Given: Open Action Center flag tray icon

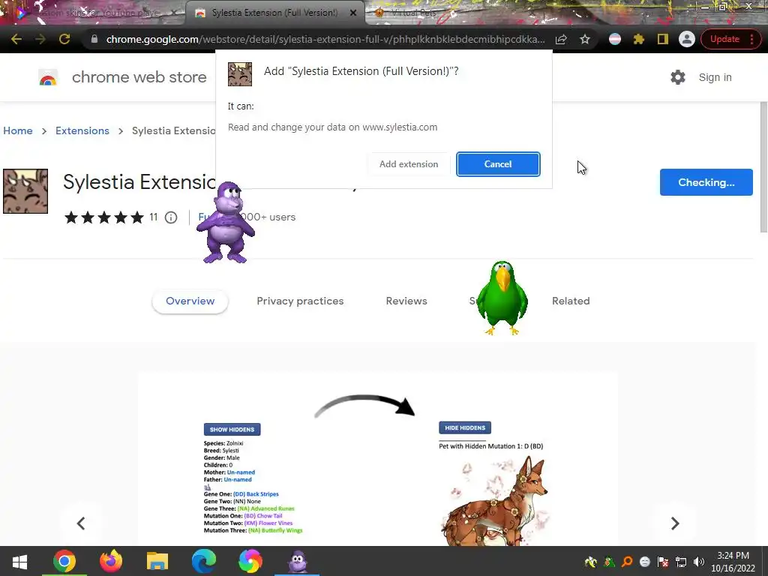Looking at the screenshot, I should tap(663, 562).
